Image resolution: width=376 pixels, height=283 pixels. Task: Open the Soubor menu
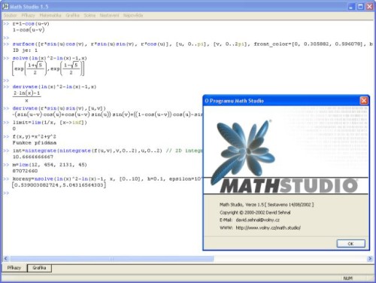pos(10,16)
